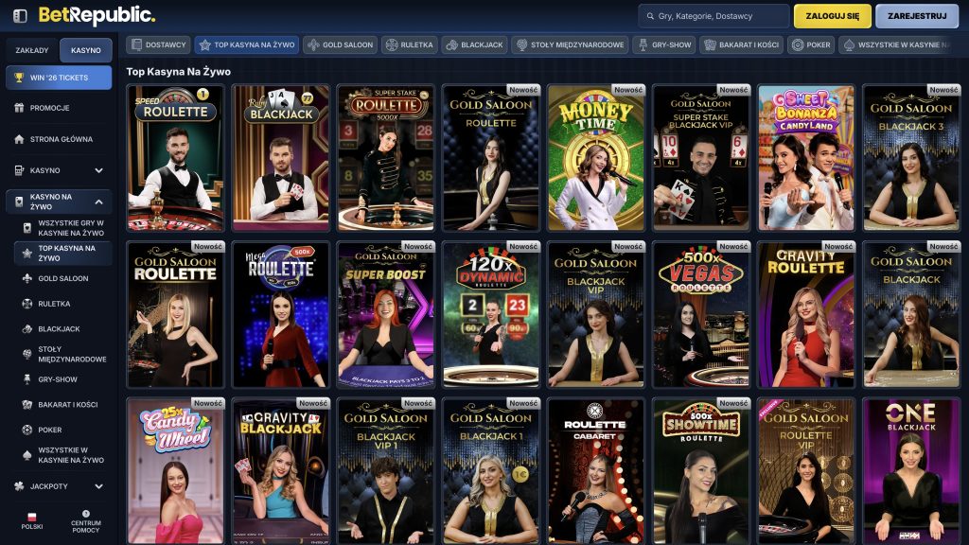969x545 pixels.
Task: Select the Gold Saloon category chip
Action: 340,45
